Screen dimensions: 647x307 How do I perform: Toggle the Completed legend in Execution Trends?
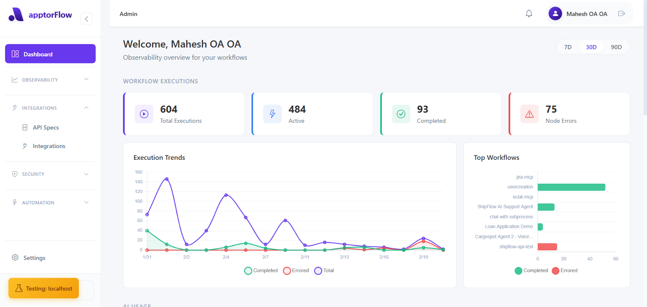261,270
